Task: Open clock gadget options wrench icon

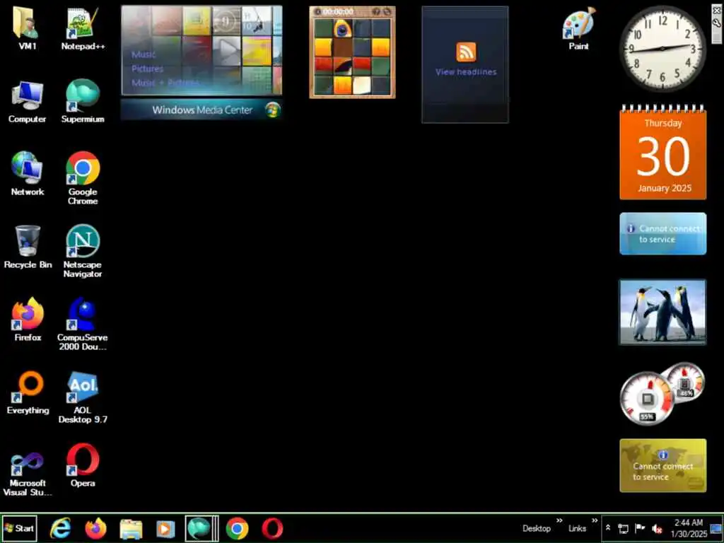Action: [717, 23]
